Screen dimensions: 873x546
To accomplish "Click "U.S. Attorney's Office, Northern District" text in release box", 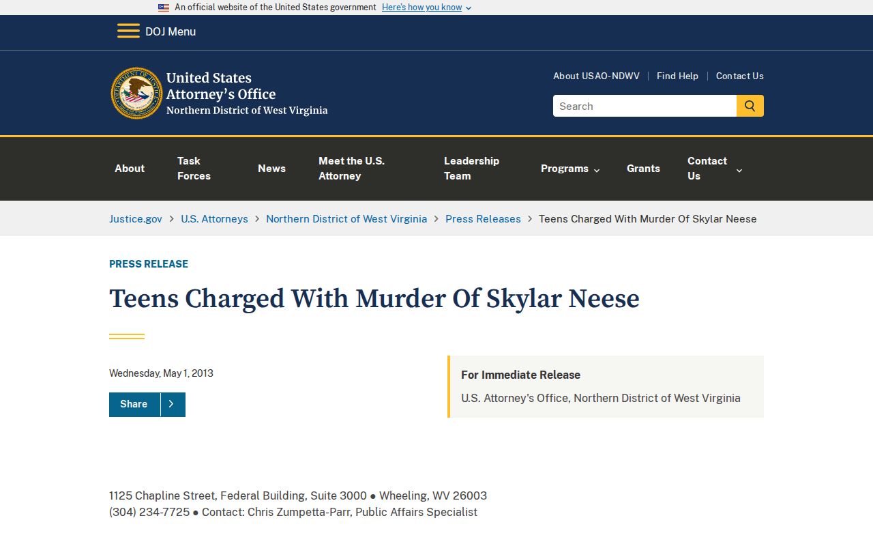I will click(x=600, y=398).
